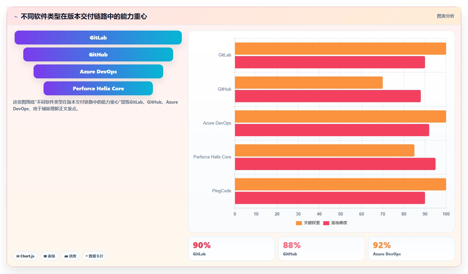Click the GitHub y-axis label
468x274 pixels.
point(224,89)
